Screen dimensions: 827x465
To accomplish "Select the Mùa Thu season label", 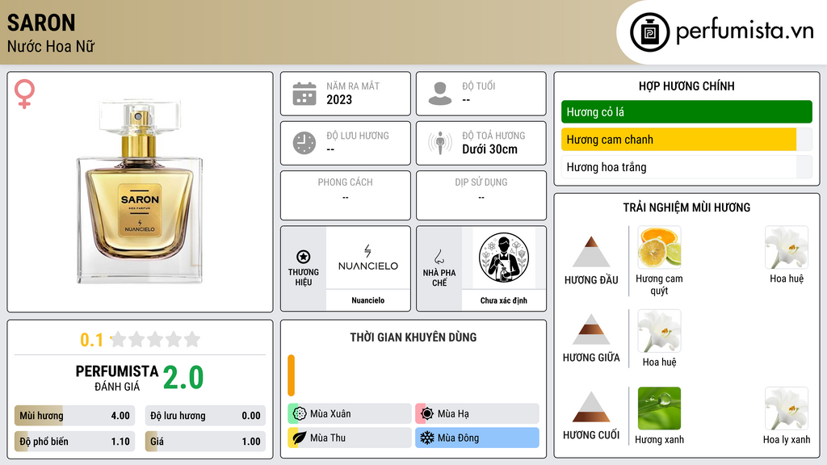I will coord(350,438).
